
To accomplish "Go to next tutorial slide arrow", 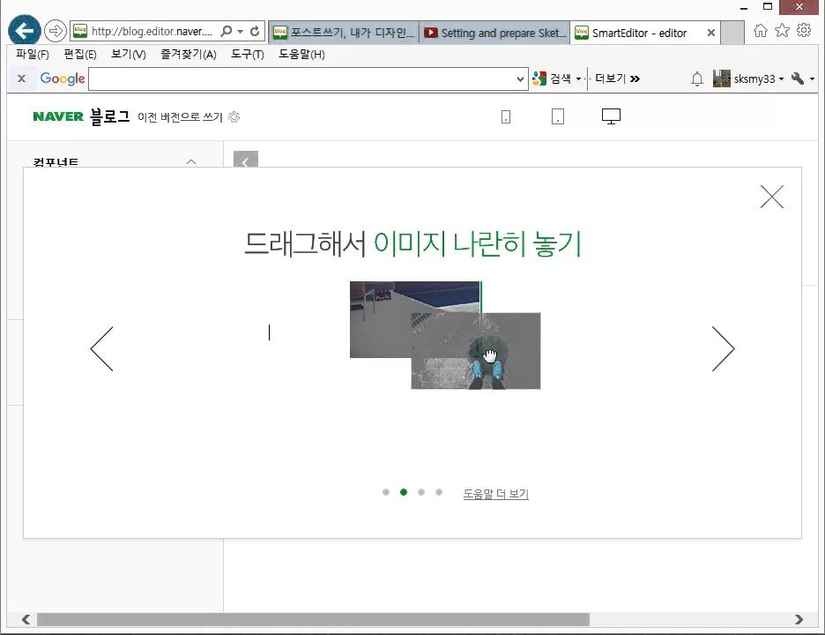I will pos(724,348).
